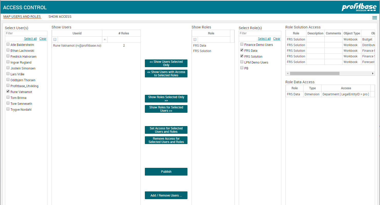Click the # Roles column filter input
Viewport: 380px width, 205px height.
click(x=124, y=39)
